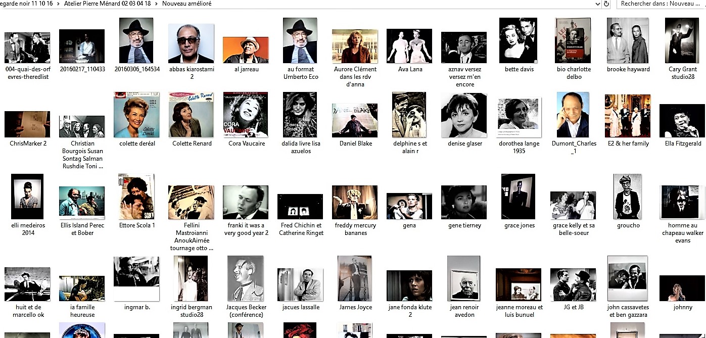Select the grace jones thumbnail
706x338 pixels.
(x=518, y=197)
